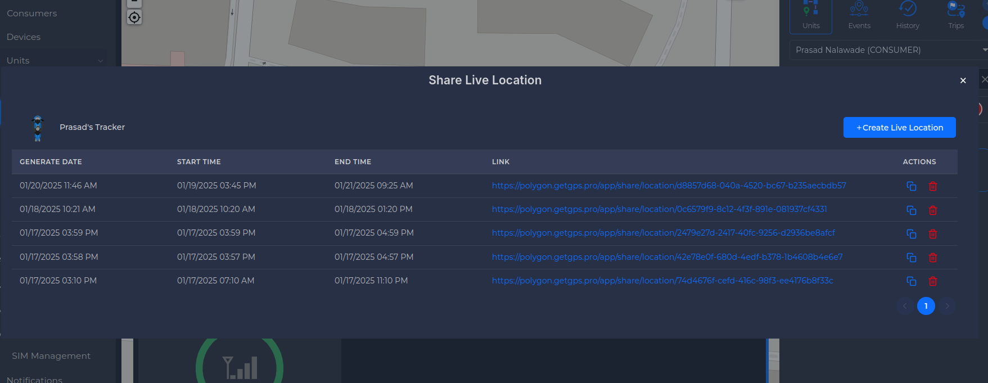Select end time 01/17/2025 04:59 PM

click(x=374, y=233)
